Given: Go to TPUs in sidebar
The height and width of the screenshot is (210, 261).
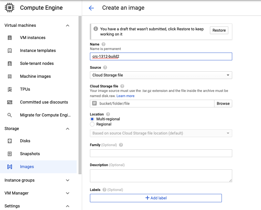Looking at the screenshot, I should [25, 89].
